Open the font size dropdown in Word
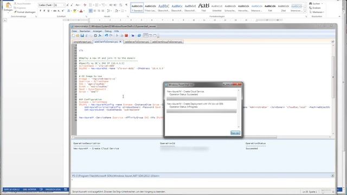Image resolution: width=347 pixels, height=195 pixels. [x=64, y=5]
